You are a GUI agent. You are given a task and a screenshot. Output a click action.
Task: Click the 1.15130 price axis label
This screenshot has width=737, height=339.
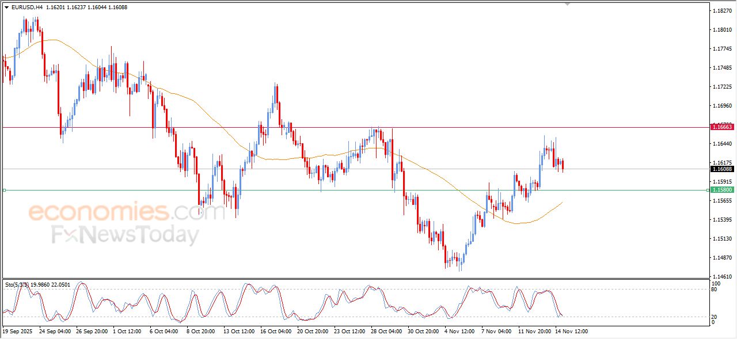pos(721,239)
